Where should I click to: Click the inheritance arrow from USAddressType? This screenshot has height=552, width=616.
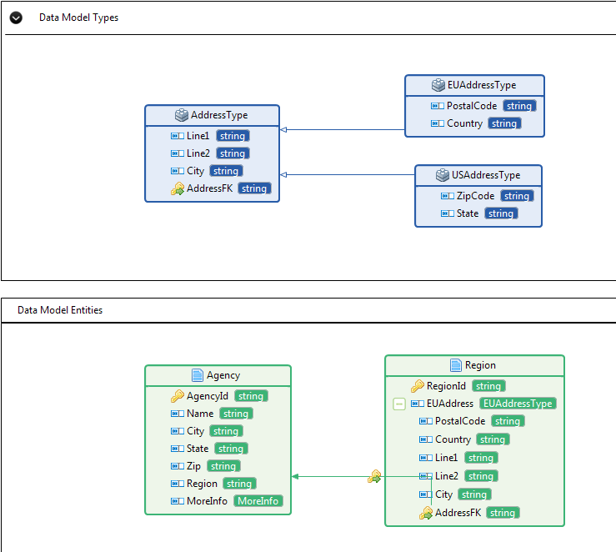coord(285,175)
